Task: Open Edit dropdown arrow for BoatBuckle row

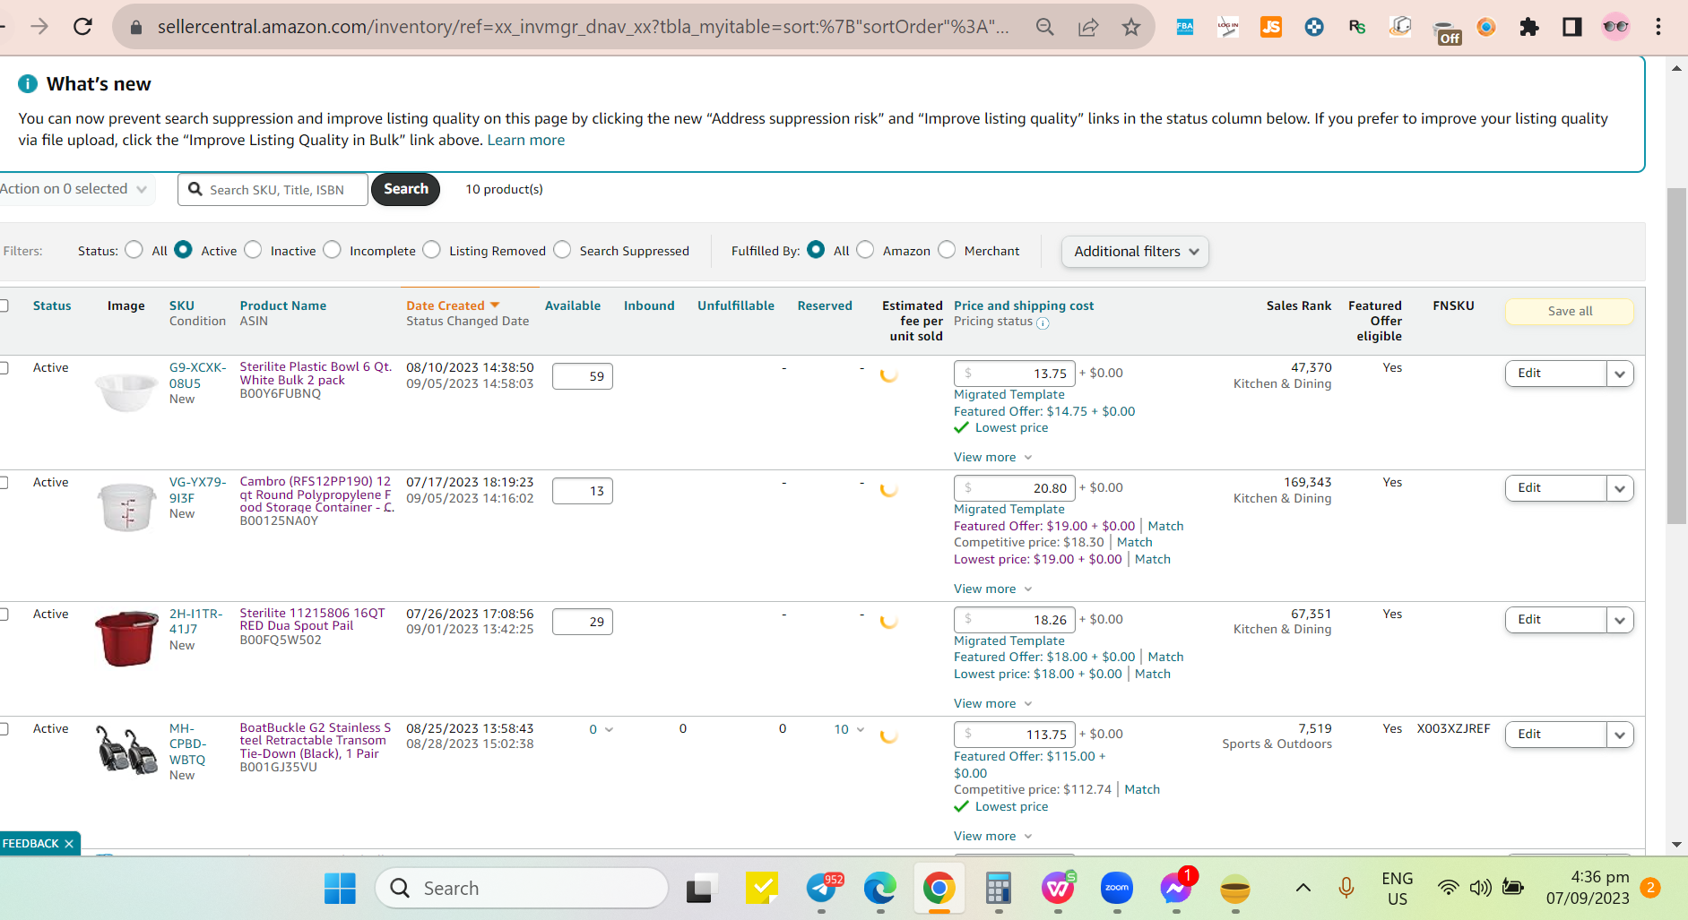Action: [1620, 735]
